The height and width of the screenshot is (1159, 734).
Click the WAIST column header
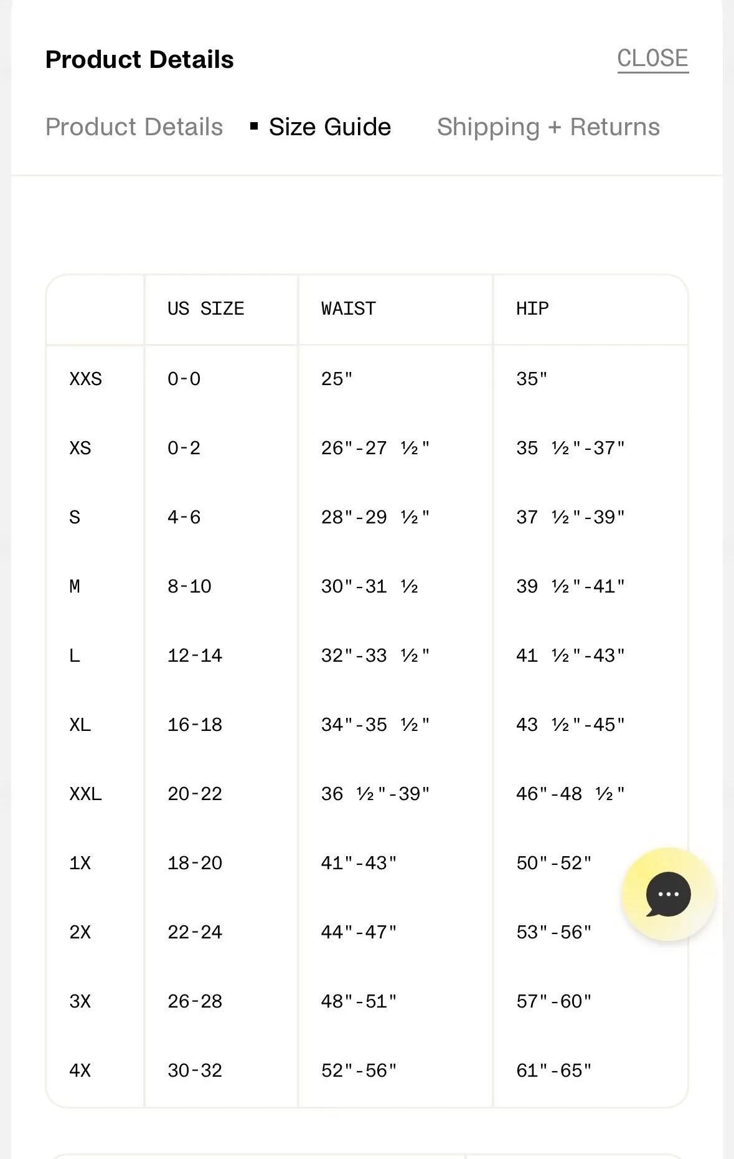[x=348, y=308]
